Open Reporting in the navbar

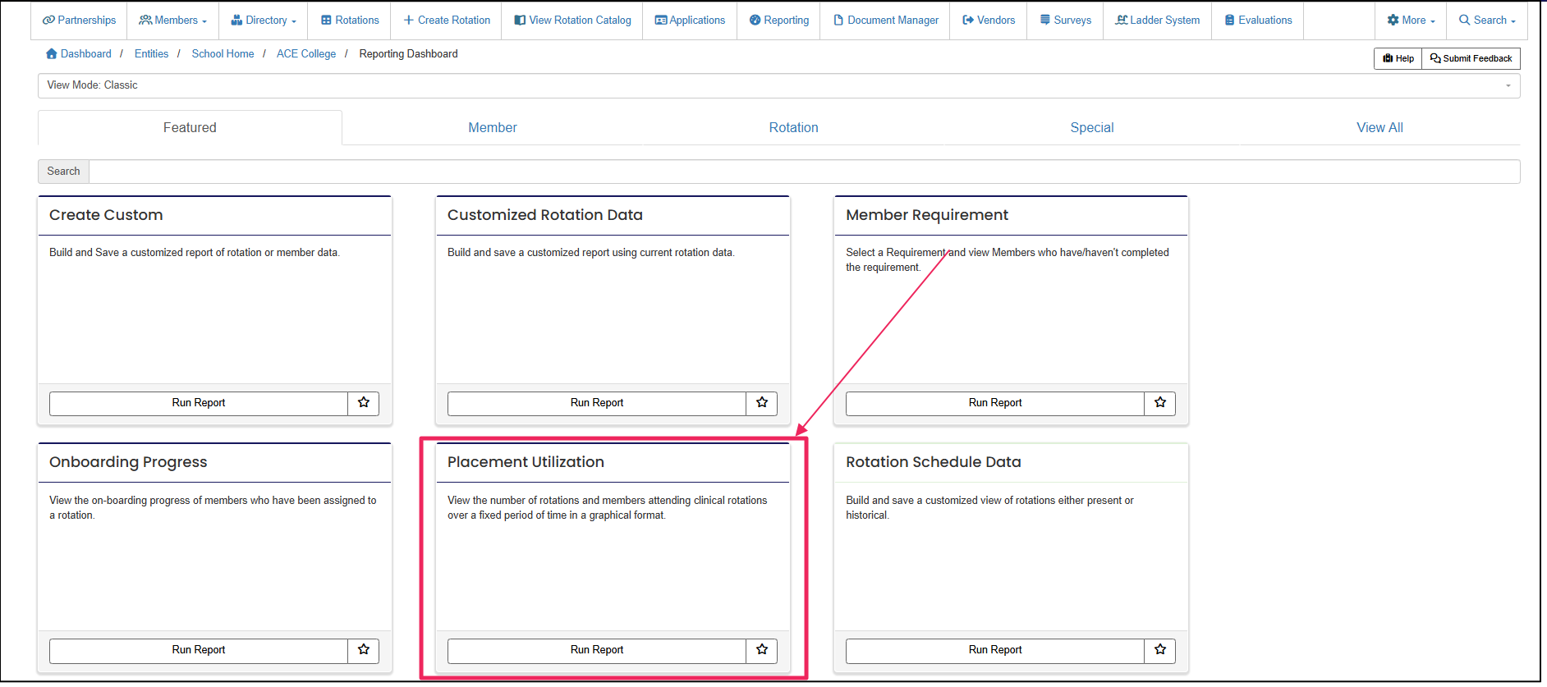coord(778,20)
